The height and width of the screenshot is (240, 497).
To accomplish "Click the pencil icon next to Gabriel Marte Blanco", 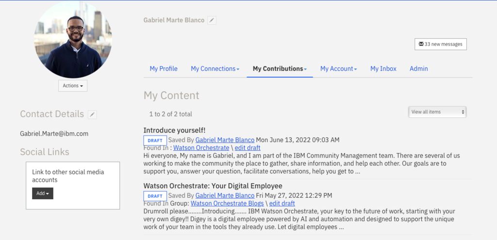I will tap(212, 20).
